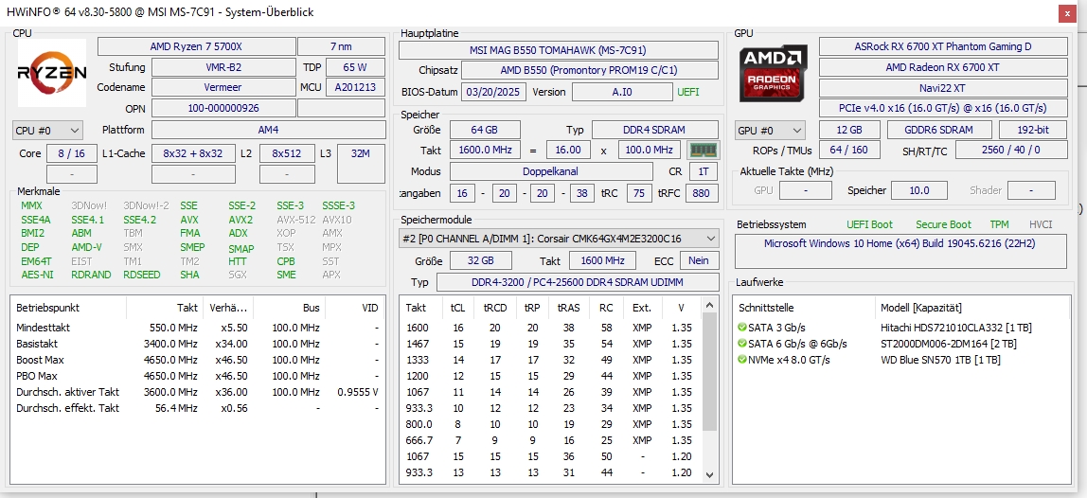Click the PCIe v4.0 x16 link field
The width and height of the screenshot is (1087, 498).
coord(943,108)
